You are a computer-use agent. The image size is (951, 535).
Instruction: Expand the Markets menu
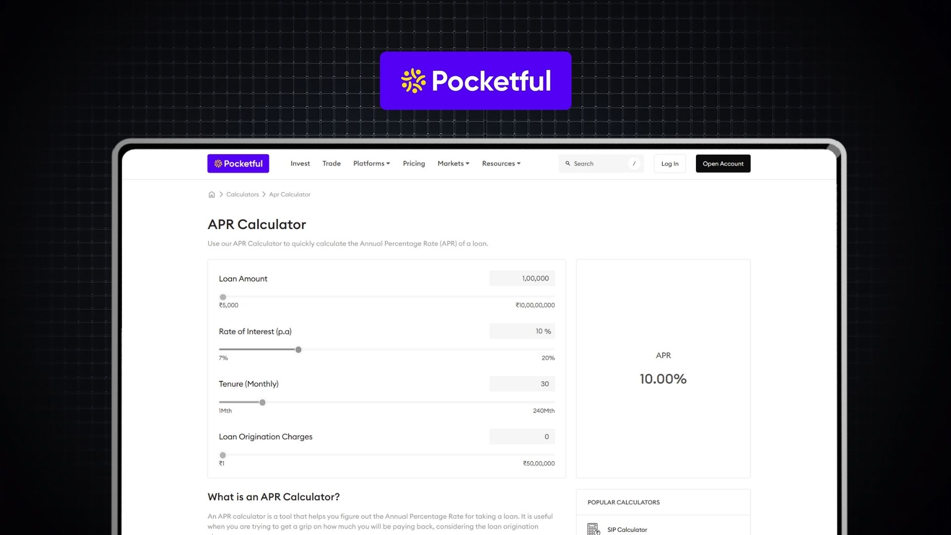[452, 163]
